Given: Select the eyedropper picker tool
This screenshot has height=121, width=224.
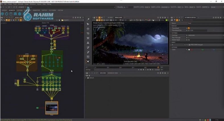Looking at the screenshot, I should click(x=88, y=20).
